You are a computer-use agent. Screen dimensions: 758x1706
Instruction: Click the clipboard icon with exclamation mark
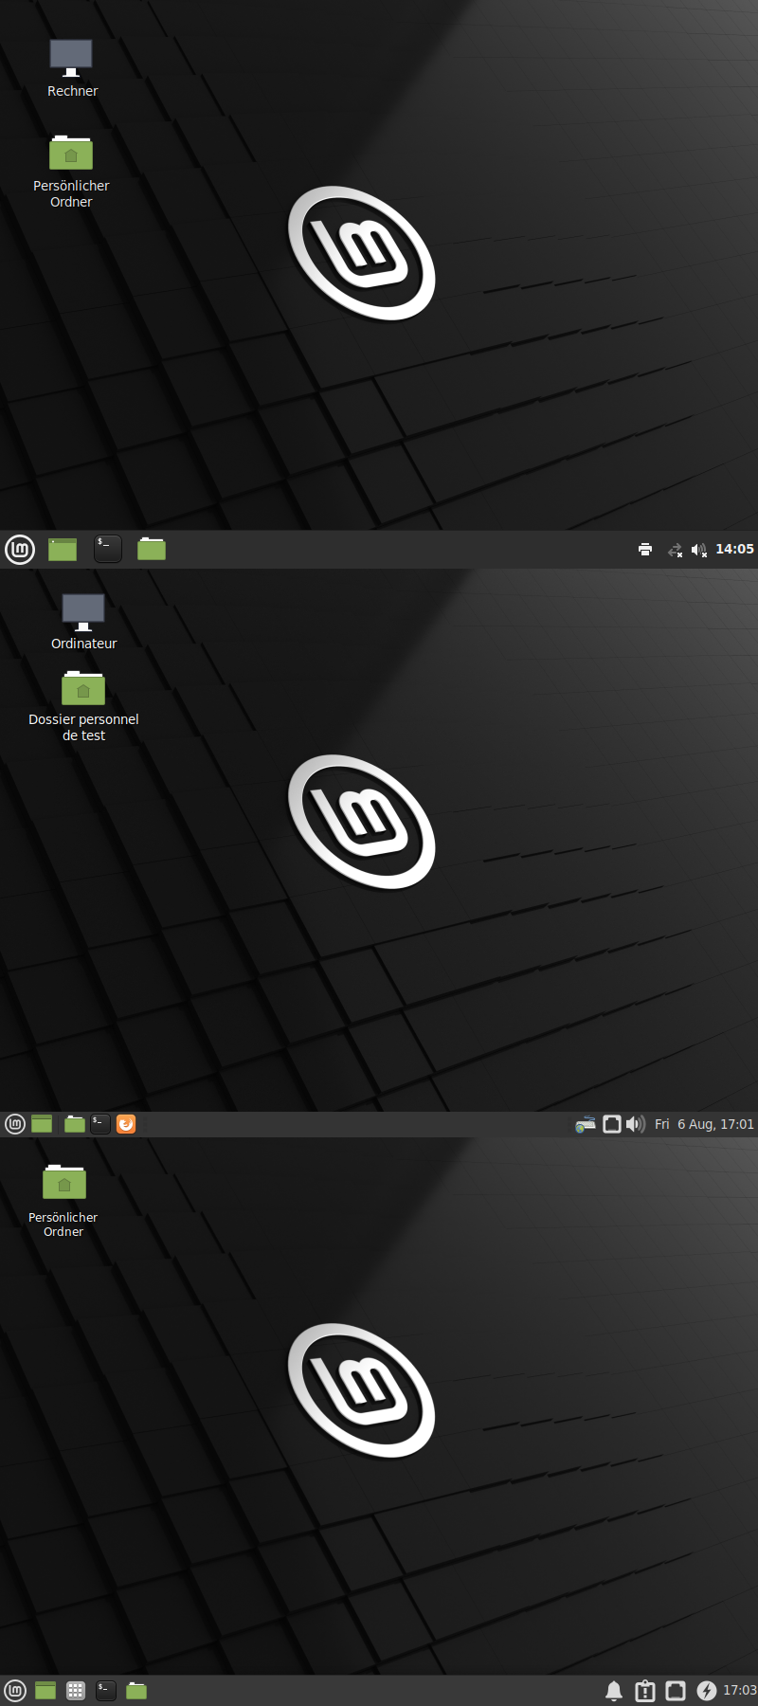(x=645, y=1691)
